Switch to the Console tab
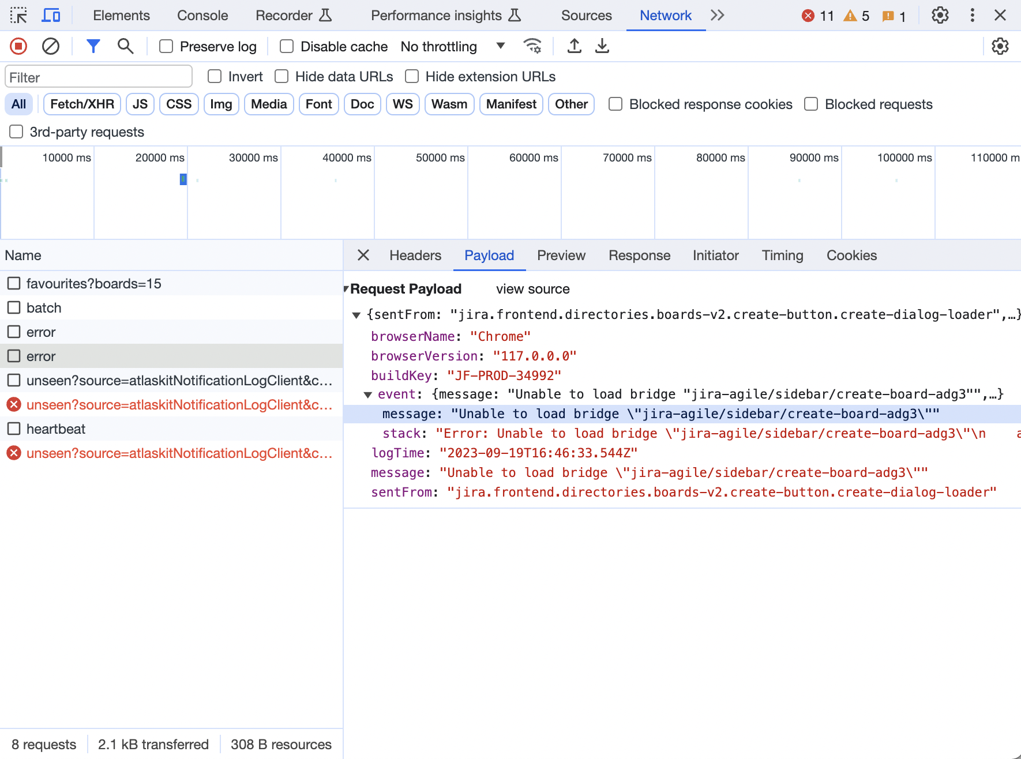The height and width of the screenshot is (759, 1021). 202,16
